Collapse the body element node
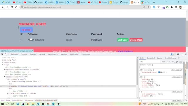The image size is (188, 106). click(3, 65)
